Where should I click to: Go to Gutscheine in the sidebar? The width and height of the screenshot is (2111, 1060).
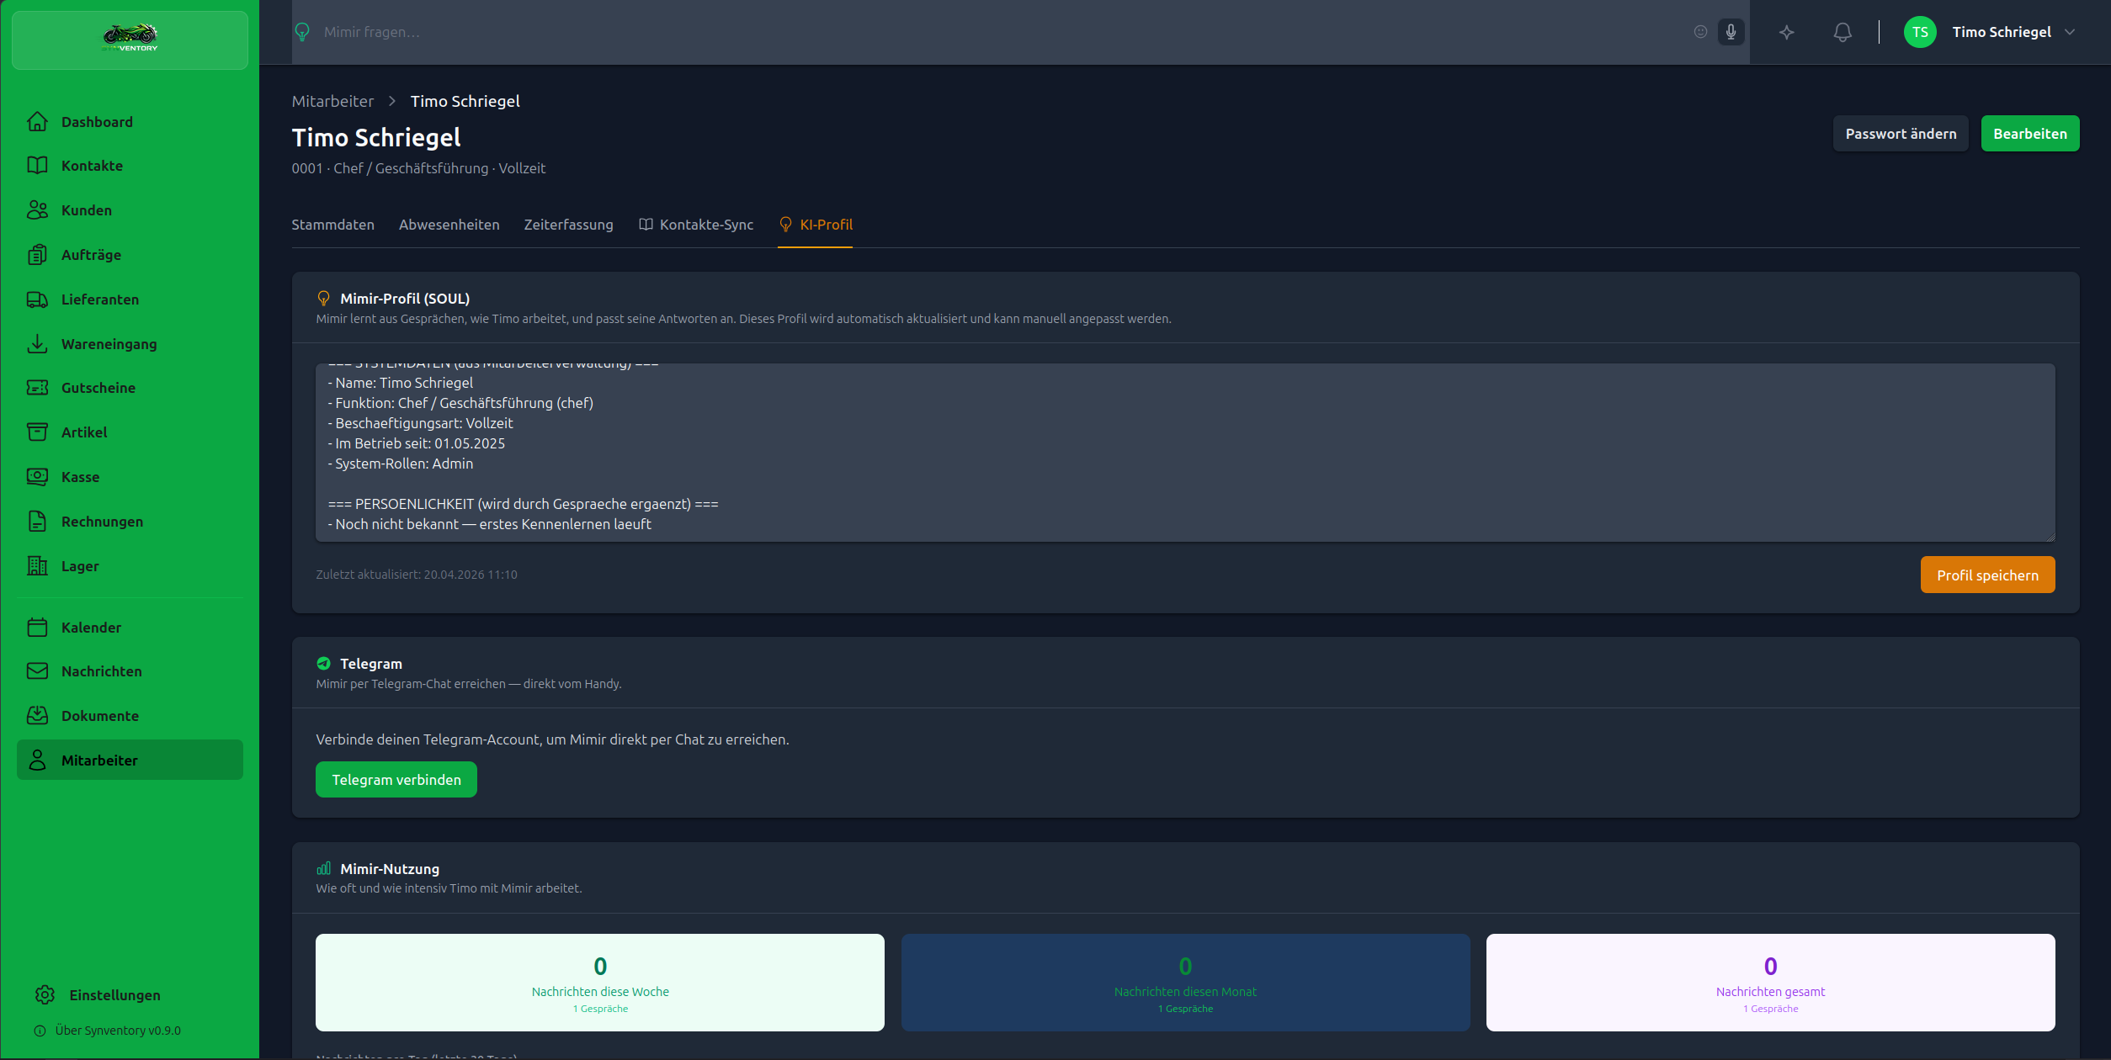(98, 388)
